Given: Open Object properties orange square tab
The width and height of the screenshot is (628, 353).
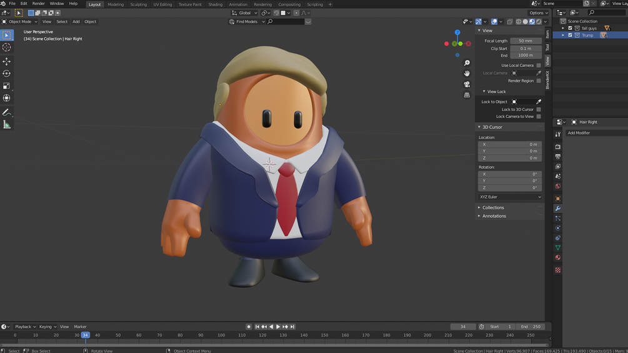Looking at the screenshot, I should [557, 199].
